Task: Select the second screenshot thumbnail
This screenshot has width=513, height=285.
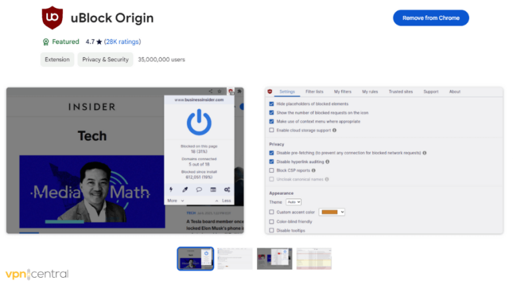Action: point(235,259)
